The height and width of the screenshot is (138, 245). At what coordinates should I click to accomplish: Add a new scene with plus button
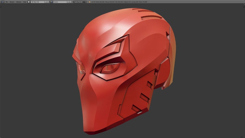point(68,2)
